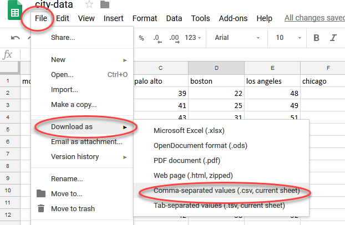Image resolution: width=345 pixels, height=225 pixels.
Task: Click the chicago cell
Action: coord(323,81)
